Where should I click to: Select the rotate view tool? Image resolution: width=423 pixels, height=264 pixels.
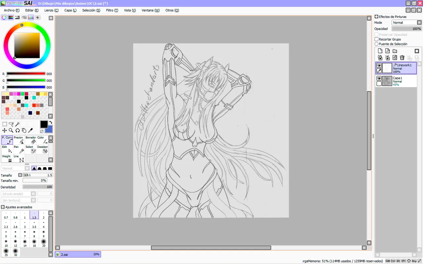pyautogui.click(x=18, y=131)
